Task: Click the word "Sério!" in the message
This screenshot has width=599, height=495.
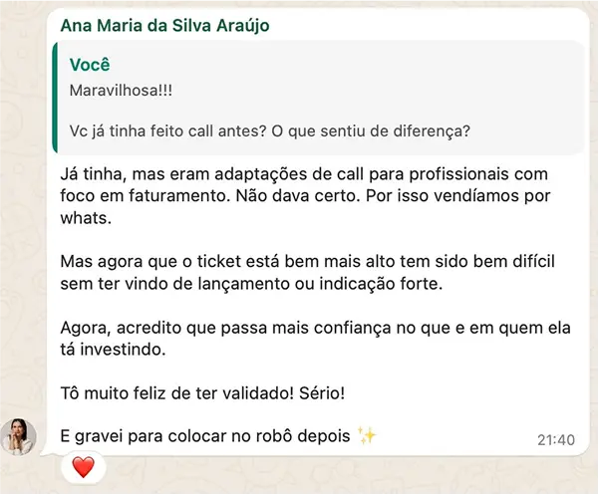Action: (320, 393)
